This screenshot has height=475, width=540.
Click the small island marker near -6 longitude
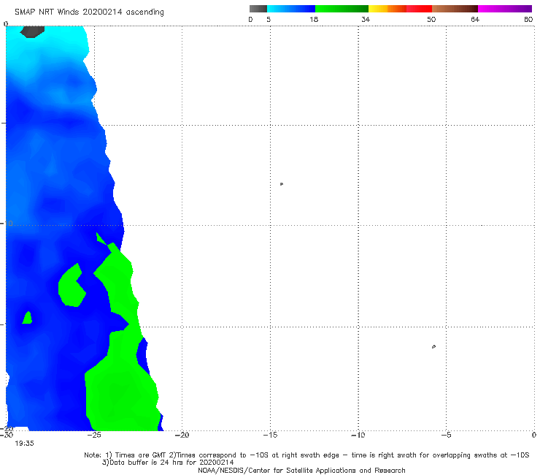[433, 346]
